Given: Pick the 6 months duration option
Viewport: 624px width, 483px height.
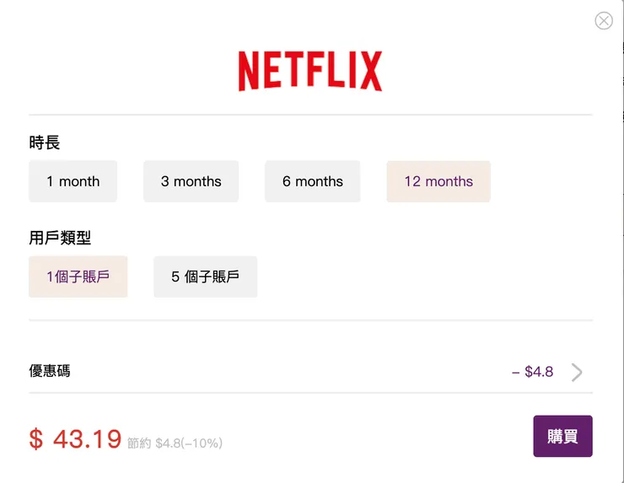Looking at the screenshot, I should click(313, 181).
